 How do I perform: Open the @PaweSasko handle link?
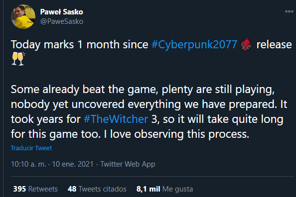(62, 21)
